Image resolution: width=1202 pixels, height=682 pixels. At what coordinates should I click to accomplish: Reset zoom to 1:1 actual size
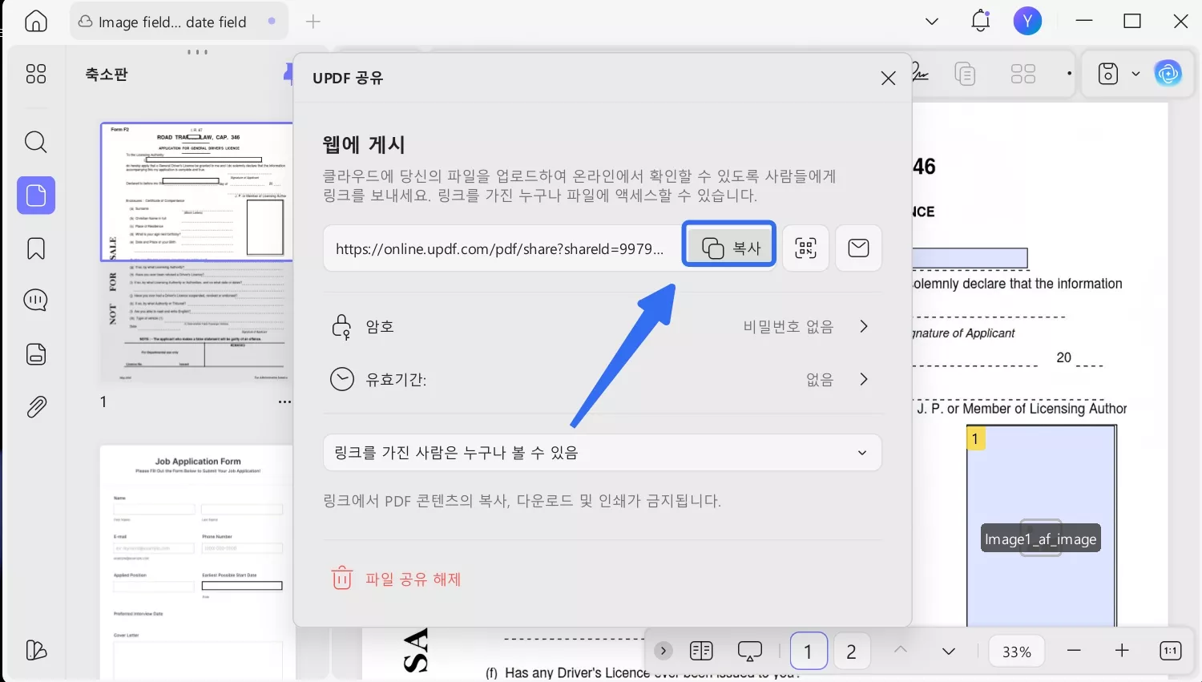tap(1170, 651)
